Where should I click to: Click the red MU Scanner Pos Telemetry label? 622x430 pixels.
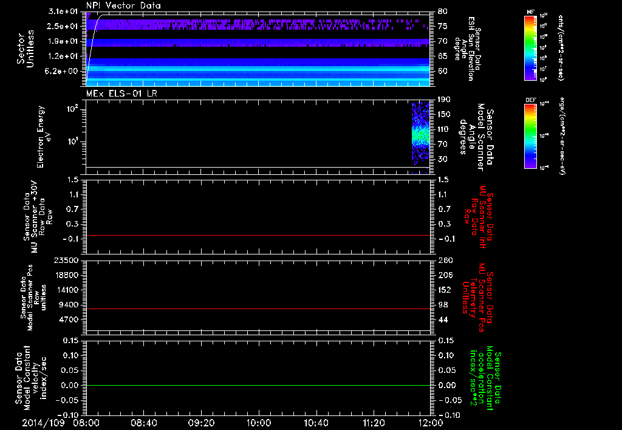click(479, 298)
